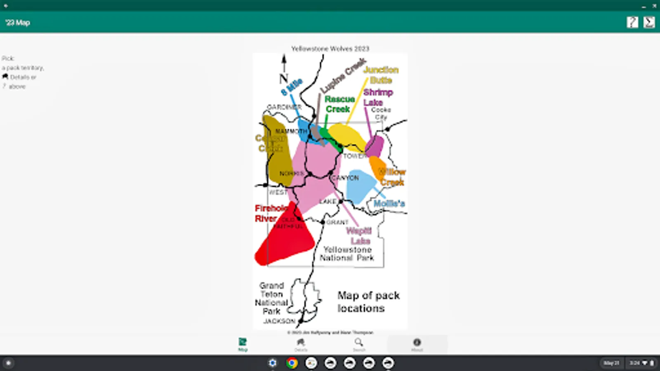Click the "Shrimp Lake" pack label
This screenshot has height=371, width=660.
(378, 97)
